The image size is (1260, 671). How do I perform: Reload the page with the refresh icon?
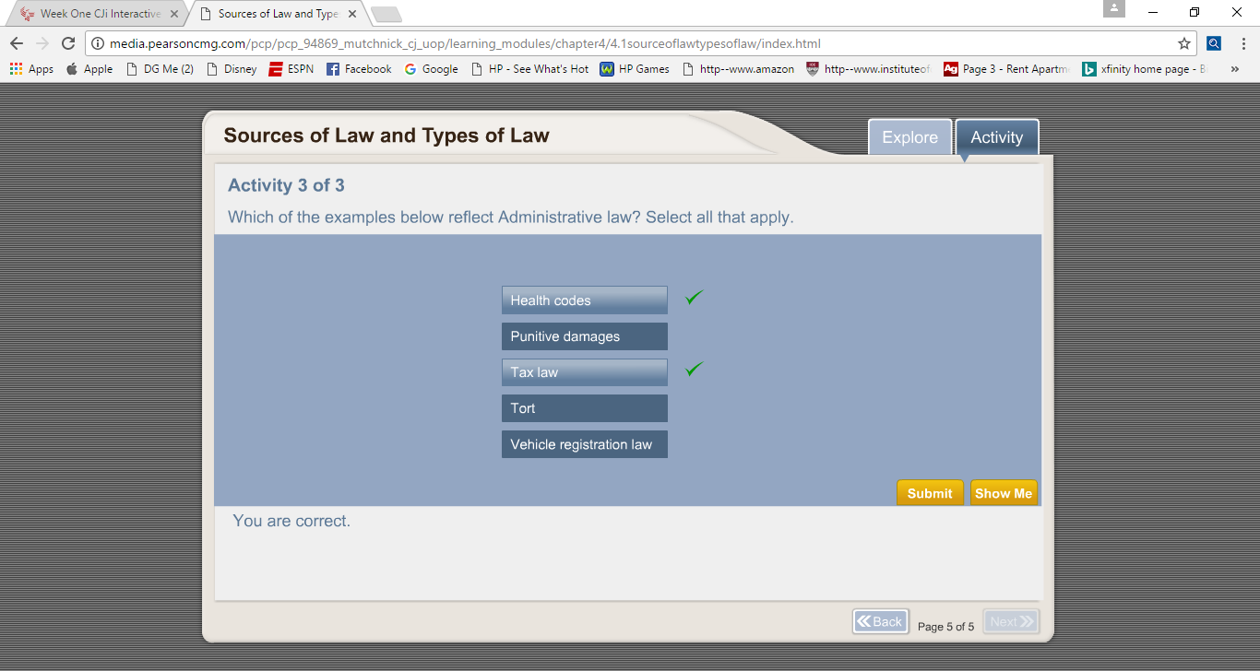pos(67,43)
